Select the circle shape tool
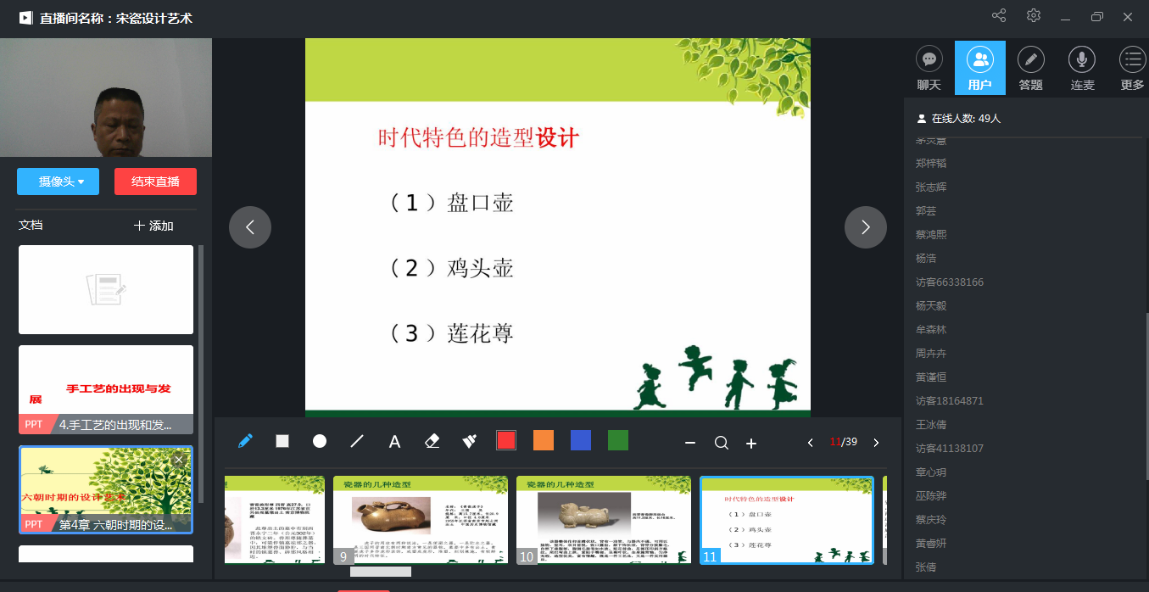 (320, 441)
